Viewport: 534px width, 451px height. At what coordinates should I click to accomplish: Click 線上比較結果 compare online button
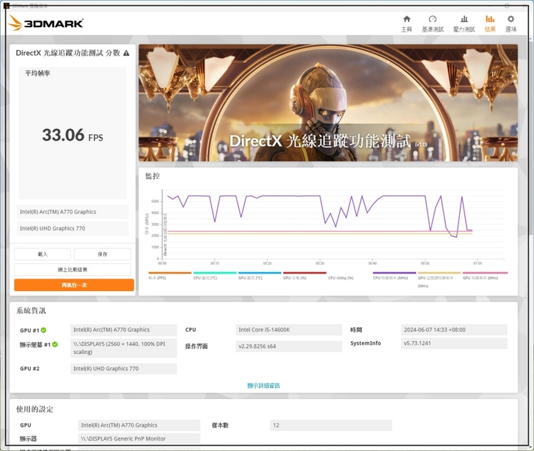pos(73,270)
